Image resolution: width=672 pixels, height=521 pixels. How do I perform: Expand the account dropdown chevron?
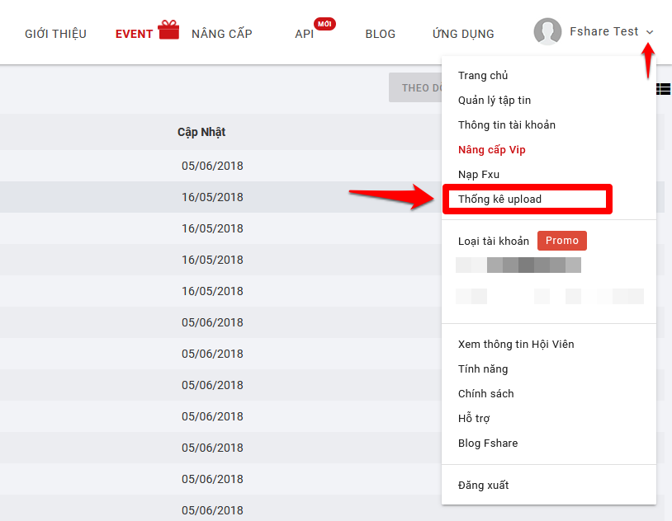pyautogui.click(x=650, y=32)
